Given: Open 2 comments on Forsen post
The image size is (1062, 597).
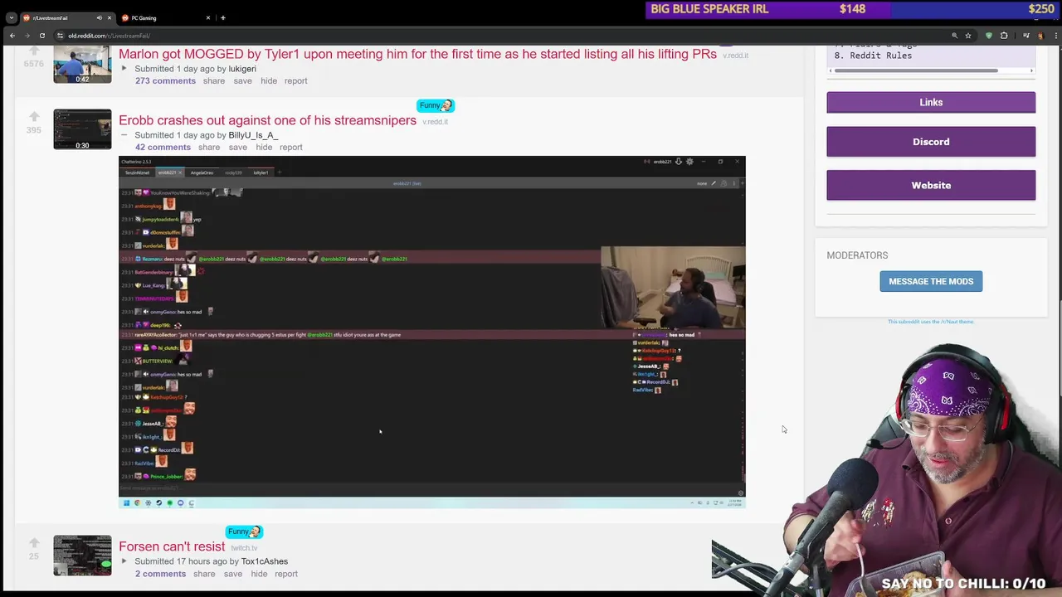Looking at the screenshot, I should [160, 574].
